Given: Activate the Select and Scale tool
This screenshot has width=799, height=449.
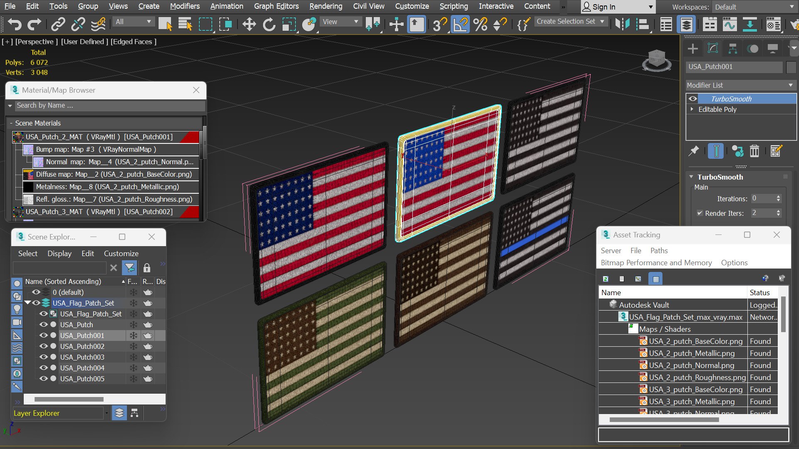Looking at the screenshot, I should coord(289,25).
